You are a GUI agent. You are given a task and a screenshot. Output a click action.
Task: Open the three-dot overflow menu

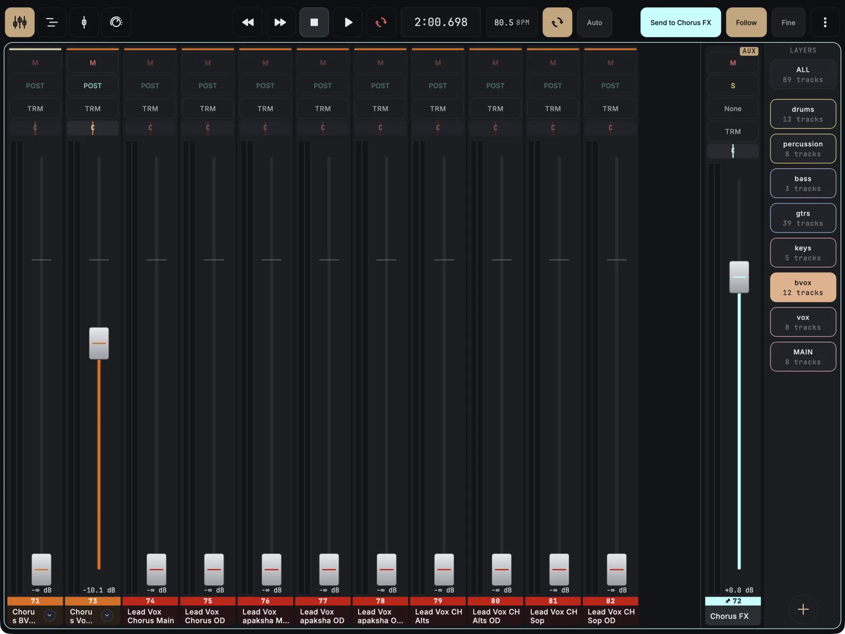coord(825,22)
